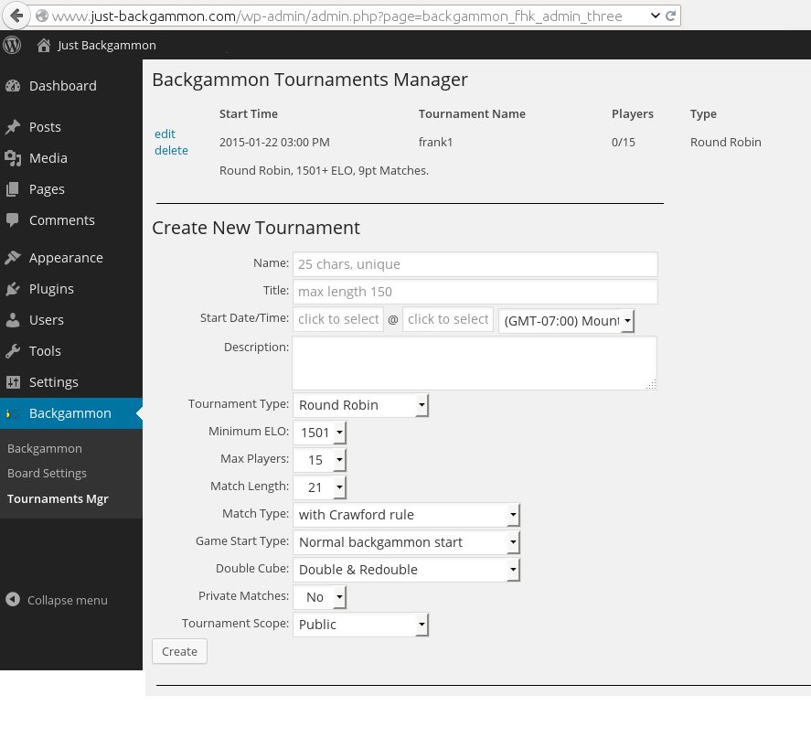This screenshot has height=738, width=811.
Task: Click the browser back arrow button
Action: tap(16, 16)
